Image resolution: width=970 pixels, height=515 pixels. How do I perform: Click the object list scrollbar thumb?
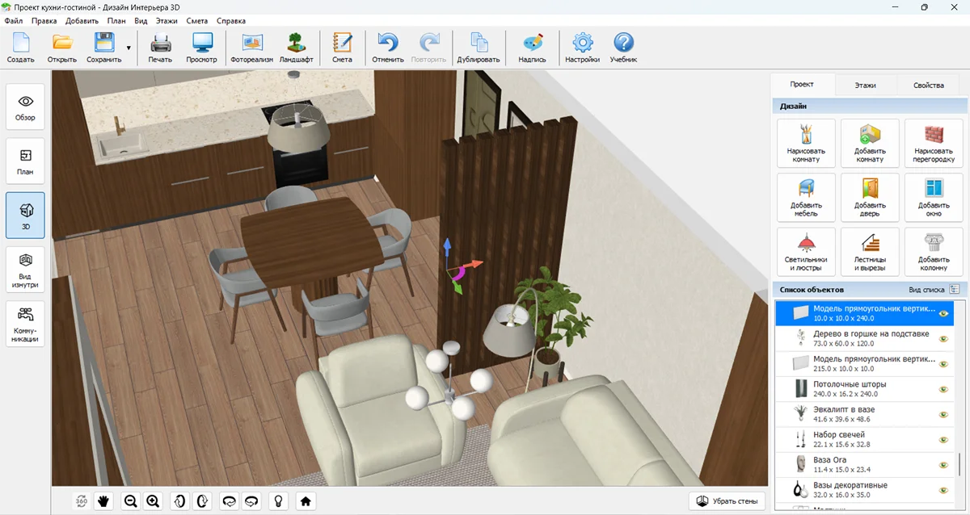(x=959, y=466)
